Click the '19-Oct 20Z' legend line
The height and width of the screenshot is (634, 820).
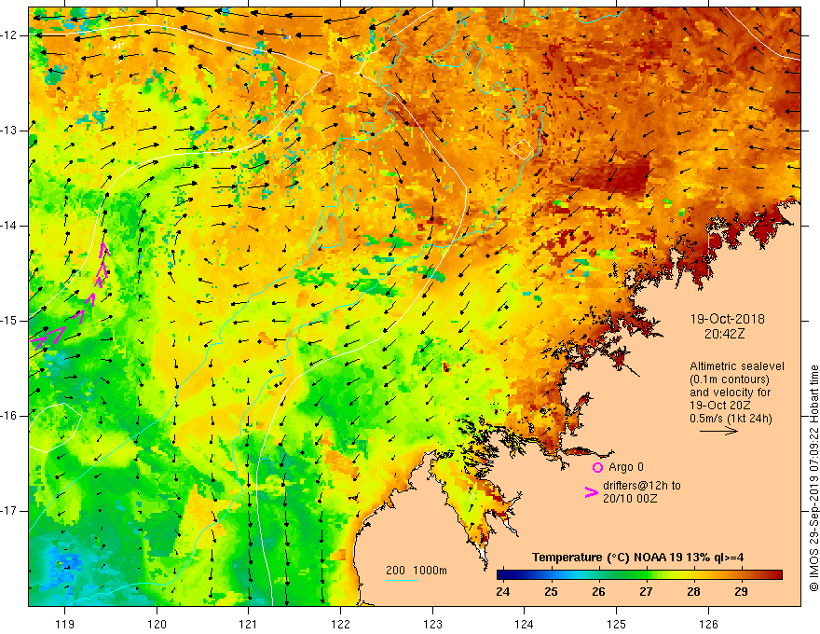click(x=718, y=406)
